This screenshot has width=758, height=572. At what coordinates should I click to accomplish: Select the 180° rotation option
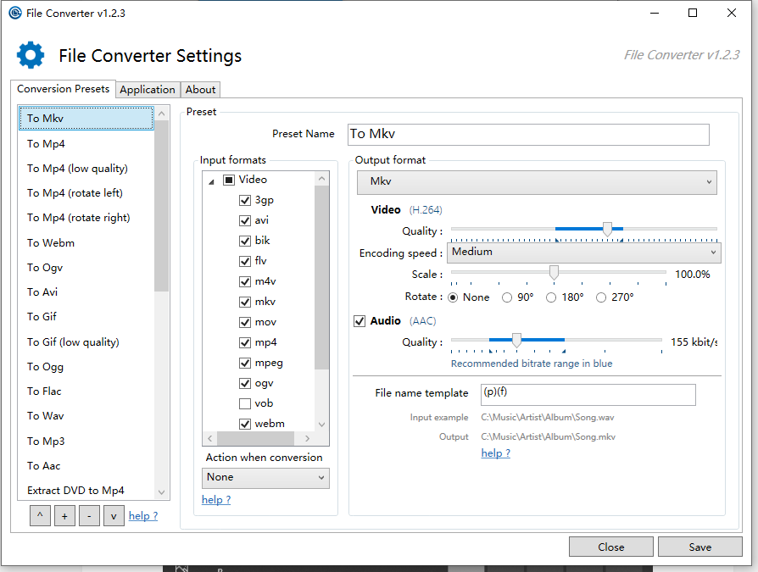pyautogui.click(x=551, y=297)
